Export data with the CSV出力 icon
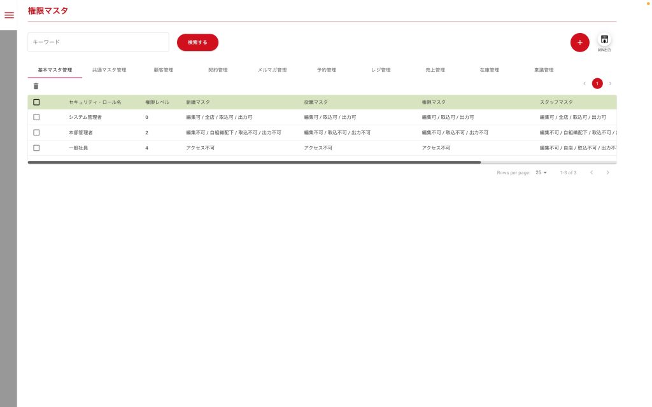Screen dimensions: 652x407 point(604,40)
